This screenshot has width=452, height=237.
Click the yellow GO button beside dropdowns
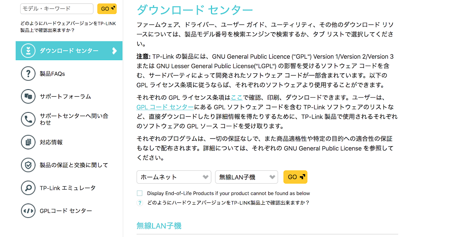click(295, 177)
